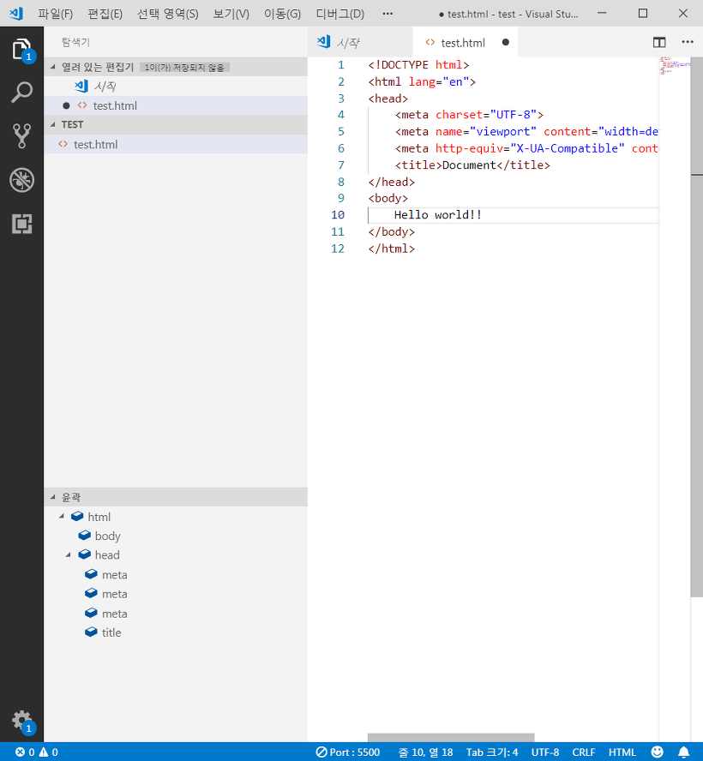Open the 보기(V) menu
The image size is (703, 761).
tap(231, 14)
